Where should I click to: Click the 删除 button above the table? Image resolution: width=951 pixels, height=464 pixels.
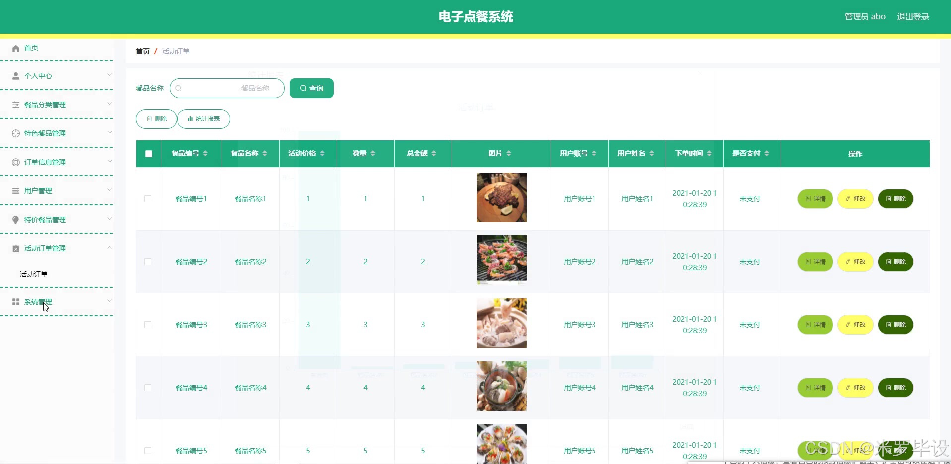(x=156, y=119)
